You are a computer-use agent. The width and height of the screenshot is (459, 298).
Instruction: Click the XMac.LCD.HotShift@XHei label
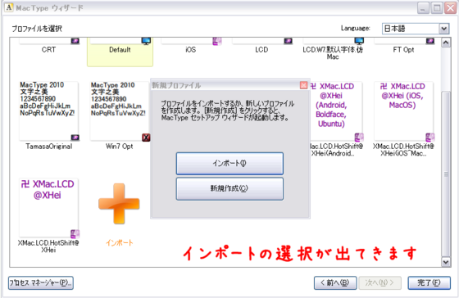(48, 246)
